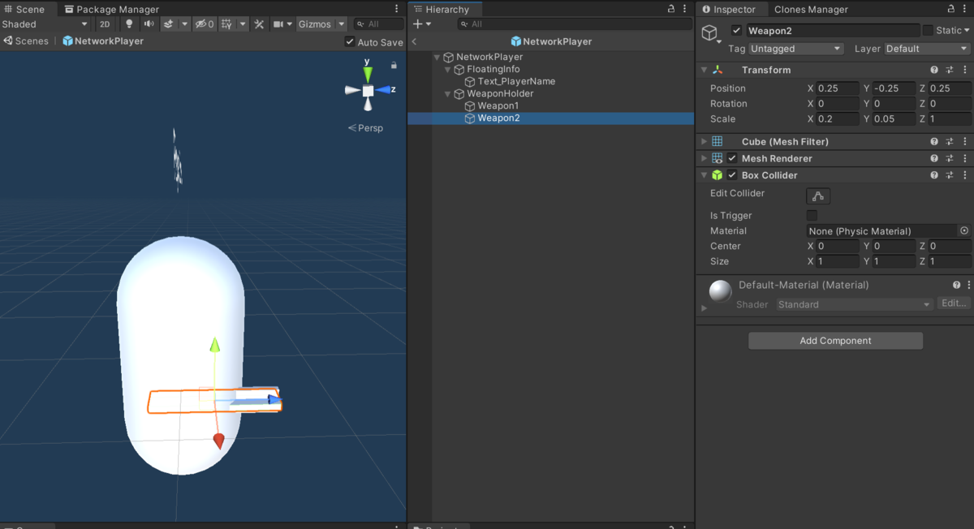Screen dimensions: 974x529
Task: Click the NetworkPlayer breadcrumb in Scene view
Action: click(x=103, y=41)
